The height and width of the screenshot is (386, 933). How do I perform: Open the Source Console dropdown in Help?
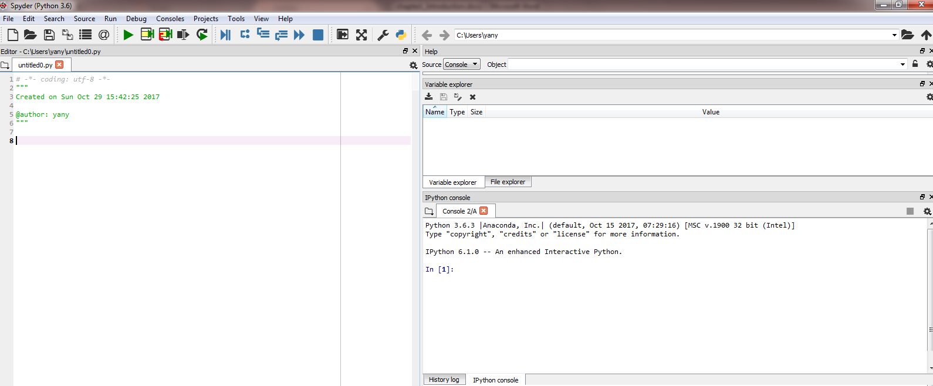[x=461, y=65]
